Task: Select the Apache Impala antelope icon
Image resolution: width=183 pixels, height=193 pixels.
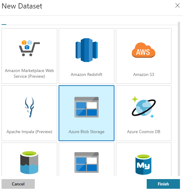Action: pos(29,107)
